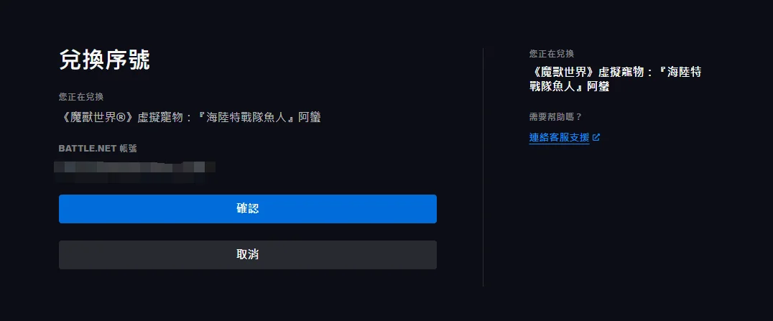
Task: Click the vertical divider between the panels
Action: pos(483,167)
